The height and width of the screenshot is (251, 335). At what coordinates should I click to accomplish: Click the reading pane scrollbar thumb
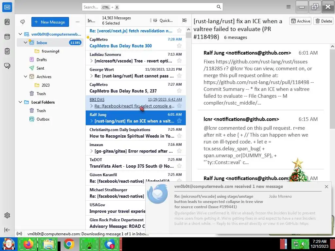click(332, 89)
